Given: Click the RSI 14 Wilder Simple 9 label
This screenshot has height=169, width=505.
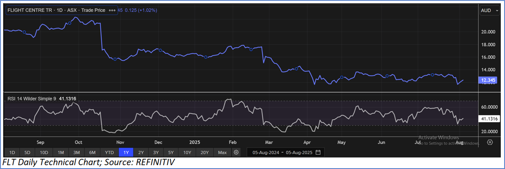Looking at the screenshot, I should 31,98.
